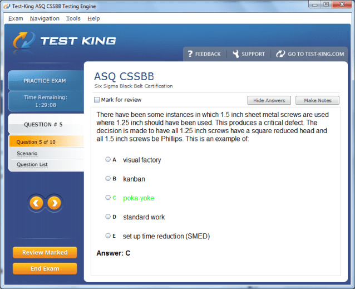Select answer E set up time reduction
This screenshot has width=355, height=289.
point(108,236)
